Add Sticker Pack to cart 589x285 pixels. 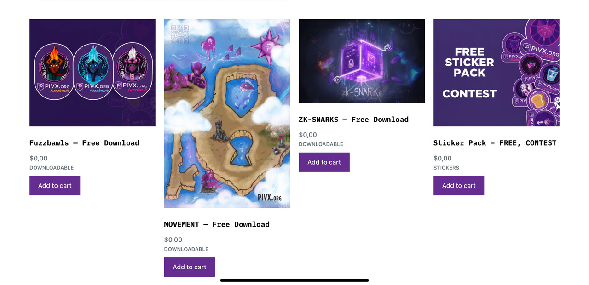[459, 186]
